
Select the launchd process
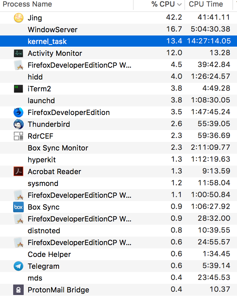pos(41,101)
